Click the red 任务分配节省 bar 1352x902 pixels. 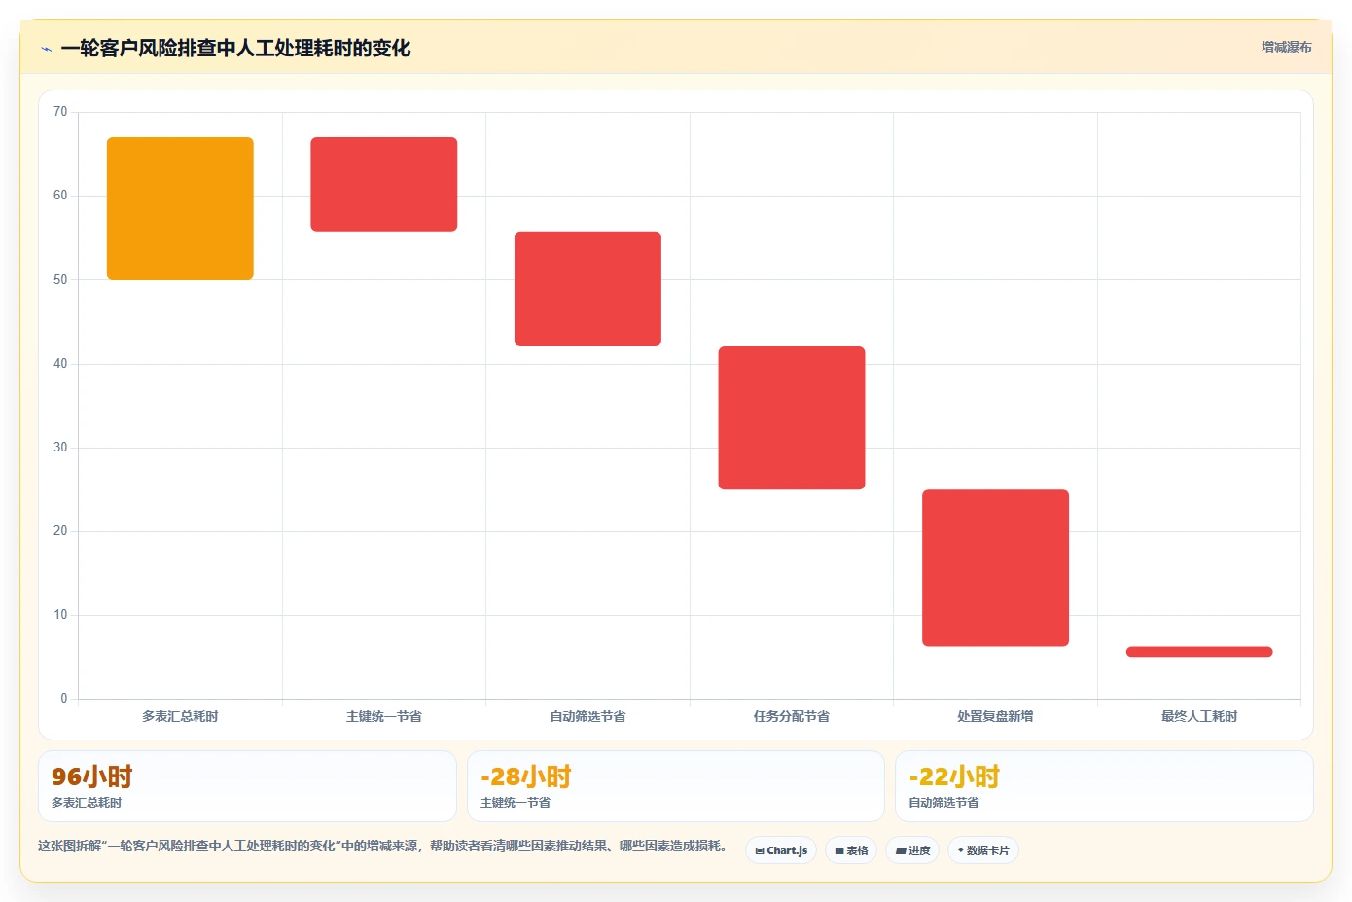[792, 417]
